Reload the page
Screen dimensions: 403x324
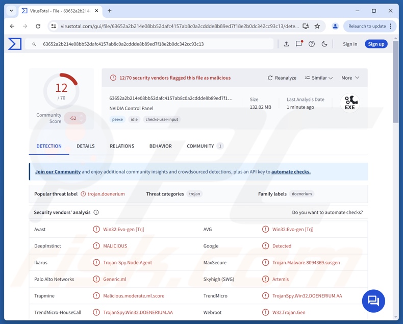[x=38, y=26]
